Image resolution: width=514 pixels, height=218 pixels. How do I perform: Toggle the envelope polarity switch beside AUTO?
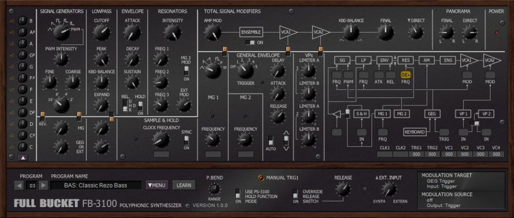pyautogui.click(x=286, y=140)
